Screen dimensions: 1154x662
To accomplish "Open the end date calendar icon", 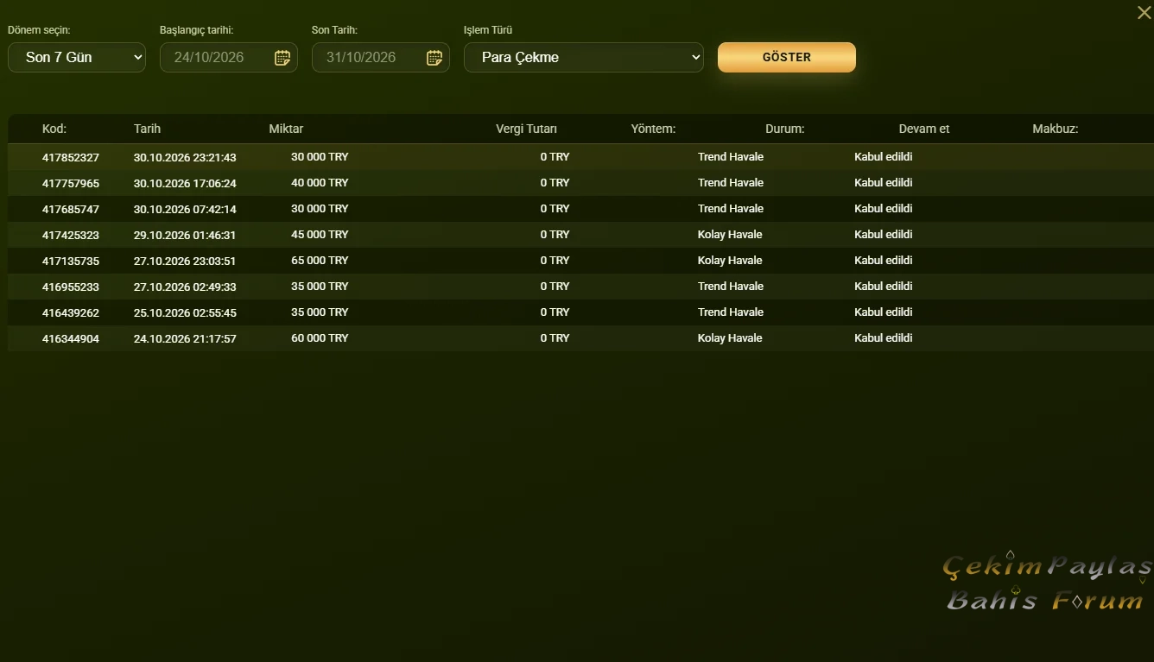I will pyautogui.click(x=434, y=58).
